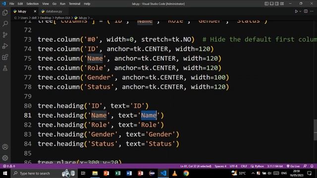317x178 pixels.
Task: Open File Explorer from the taskbar
Action: pyautogui.click(x=95, y=173)
